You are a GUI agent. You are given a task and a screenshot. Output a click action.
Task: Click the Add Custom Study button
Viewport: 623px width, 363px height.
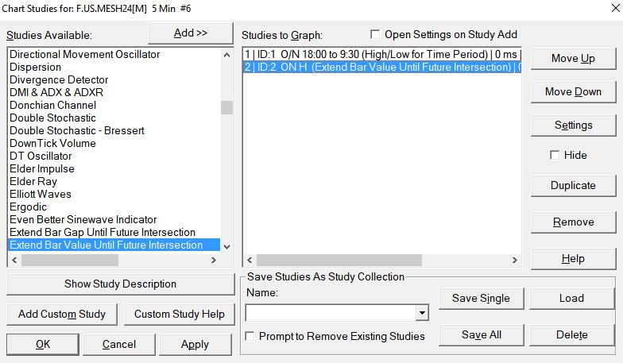[x=62, y=315]
